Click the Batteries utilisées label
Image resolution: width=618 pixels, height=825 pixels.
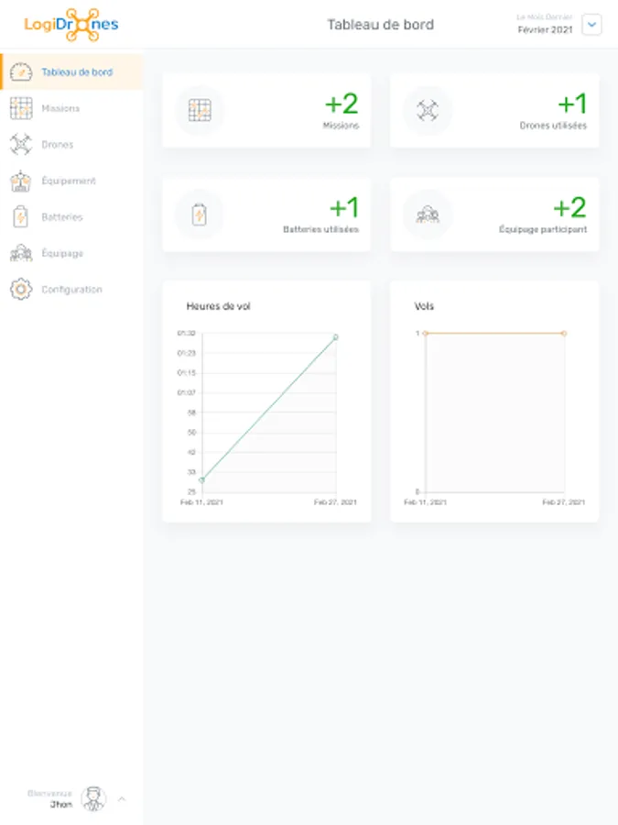(321, 229)
